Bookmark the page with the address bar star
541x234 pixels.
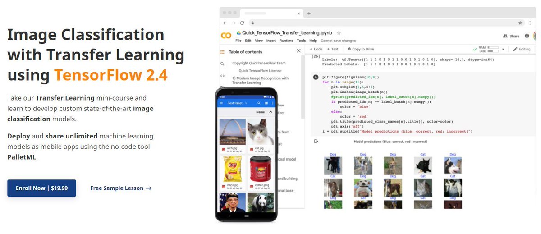[520, 23]
